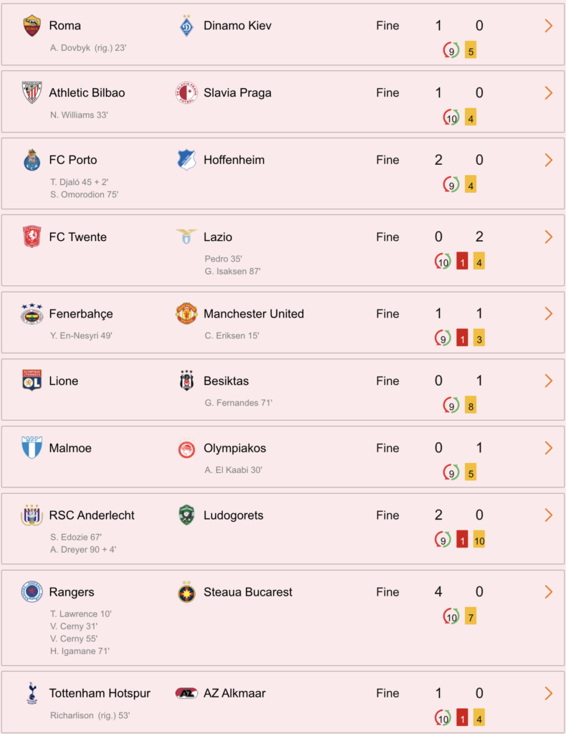Click Malmoe vs Olympiakos 'Fine' status
566x734 pixels.
click(388, 448)
